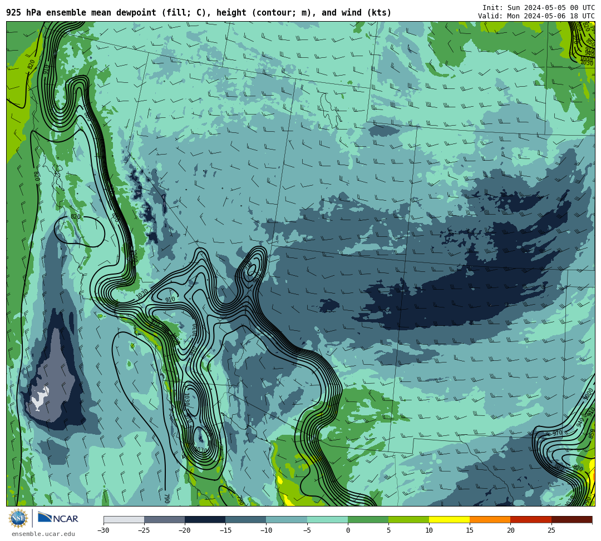Click the NCAR logo
The width and height of the screenshot is (601, 541).
coord(58,518)
